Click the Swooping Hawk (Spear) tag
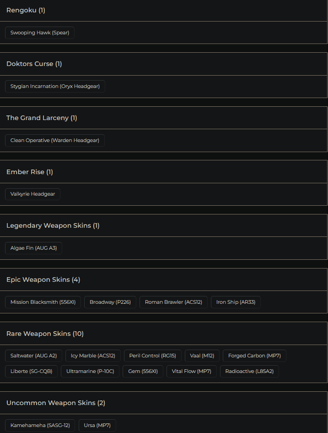Viewport: 328px width, 433px height. [x=40, y=33]
